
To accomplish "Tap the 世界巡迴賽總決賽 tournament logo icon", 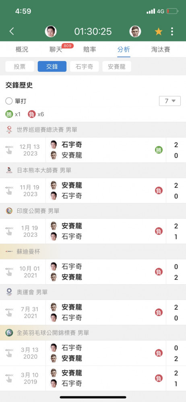I will (9, 129).
